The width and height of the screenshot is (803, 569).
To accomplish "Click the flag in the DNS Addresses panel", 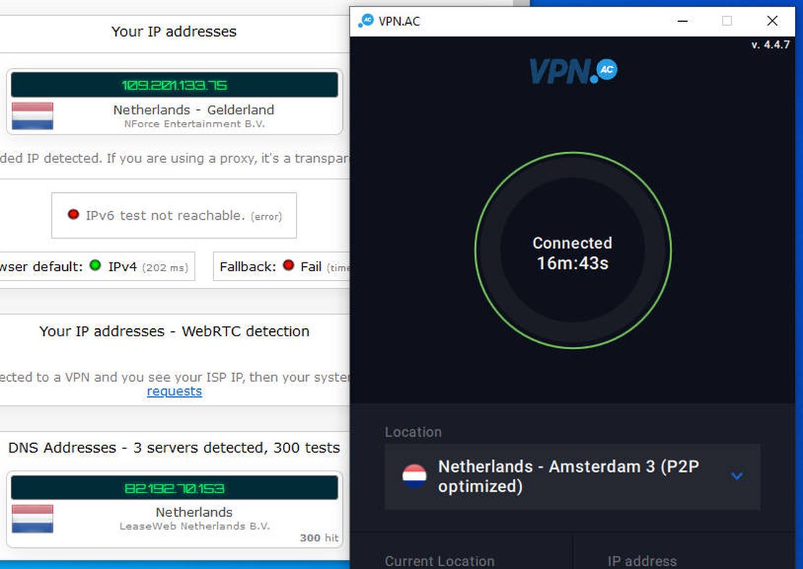I will click(x=34, y=518).
